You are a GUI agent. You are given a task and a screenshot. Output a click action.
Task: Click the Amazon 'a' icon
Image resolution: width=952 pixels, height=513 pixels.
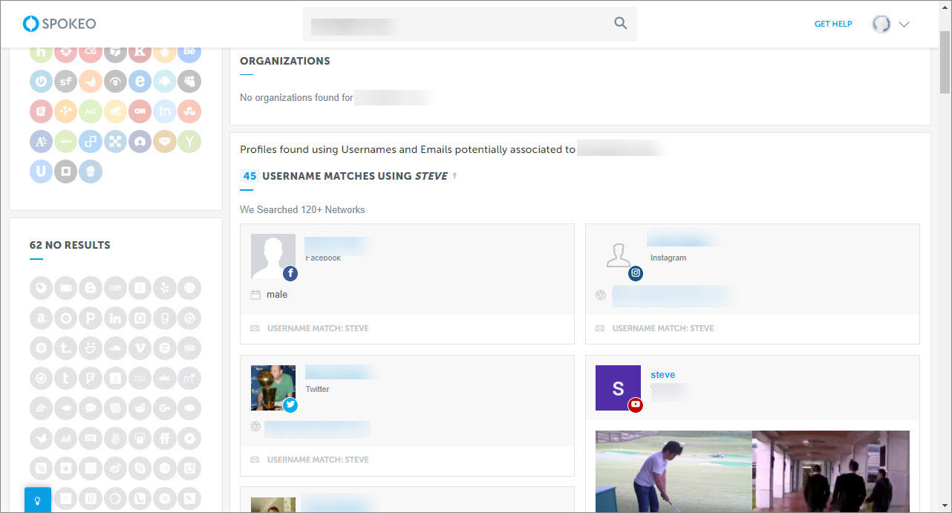tap(41, 318)
